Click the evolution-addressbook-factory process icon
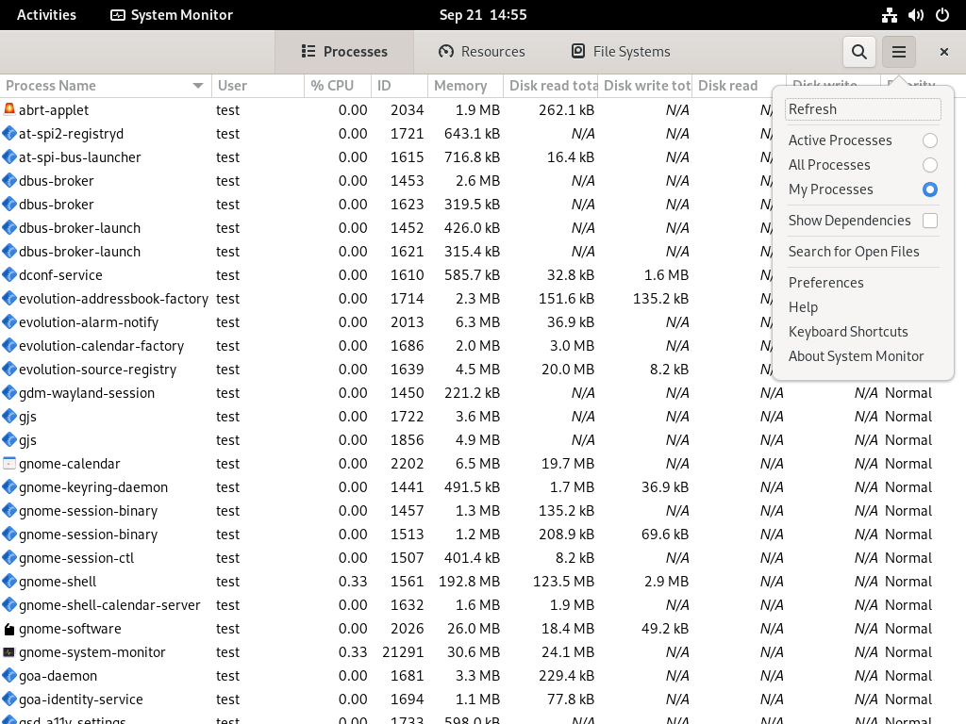Viewport: 966px width, 724px height. 9,299
